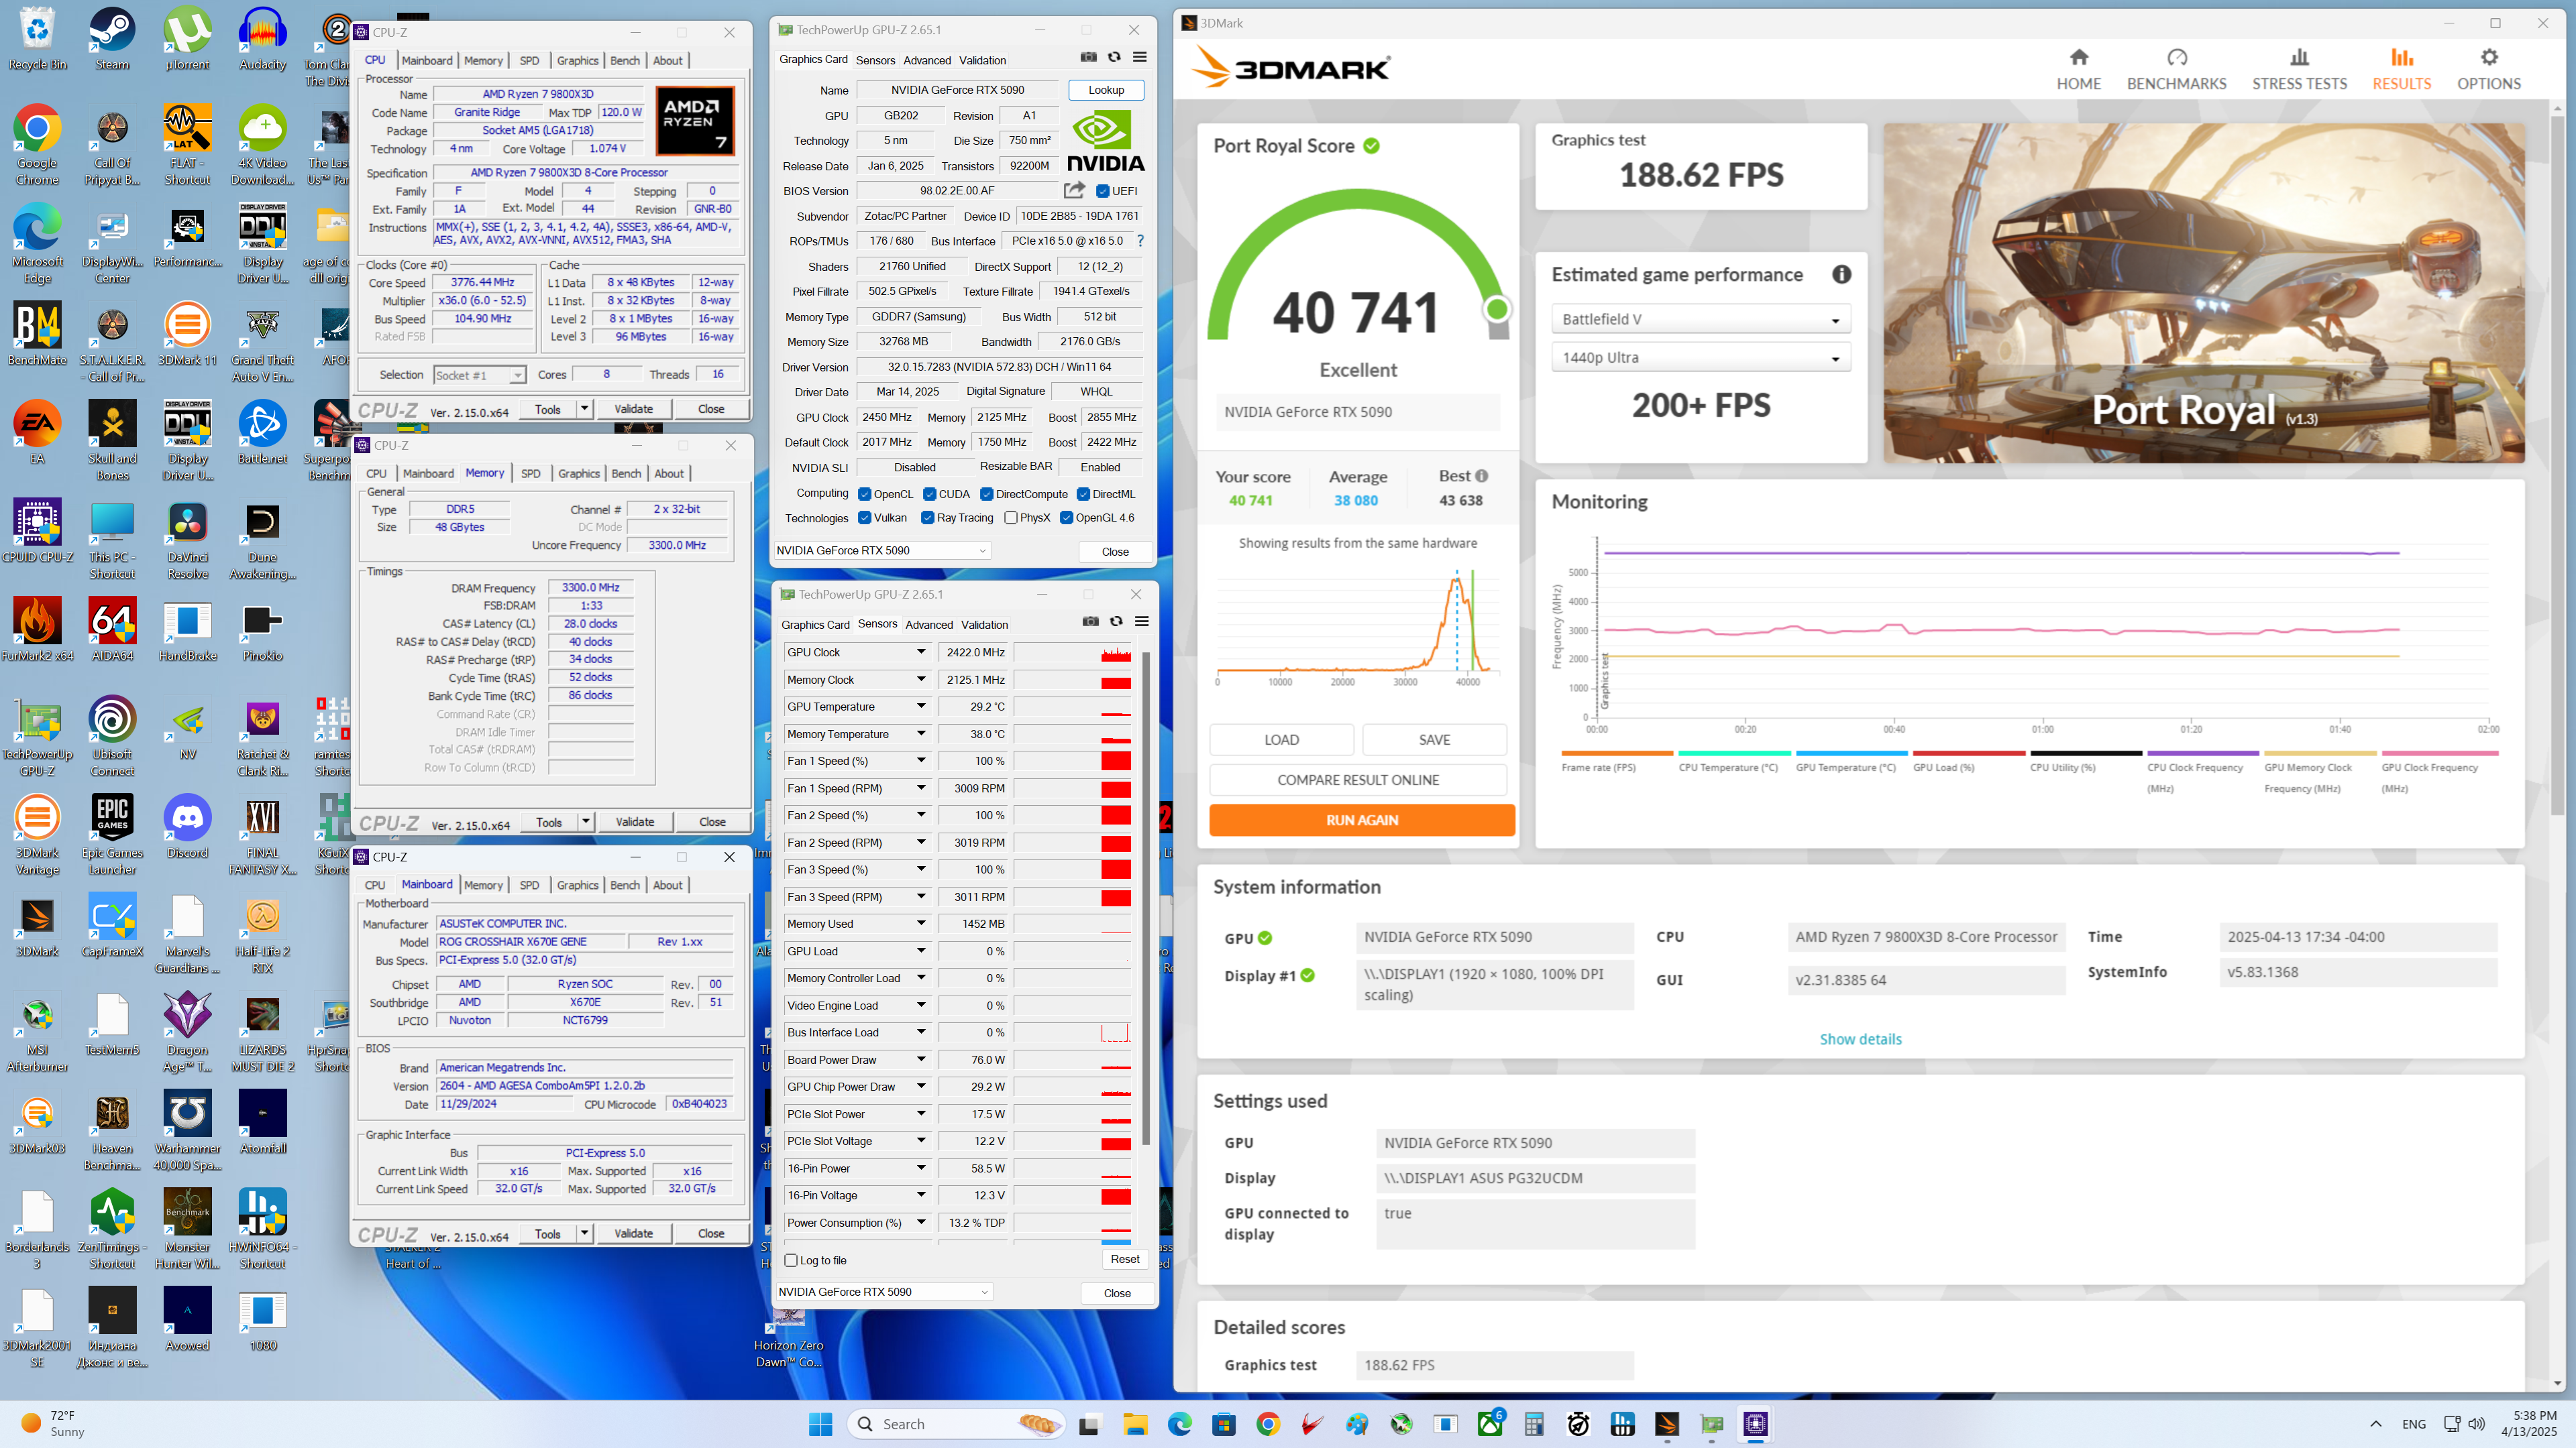Click GPU-Z Sensors list scrollbar
Screen dimensions: 2576x1448
point(1145,898)
